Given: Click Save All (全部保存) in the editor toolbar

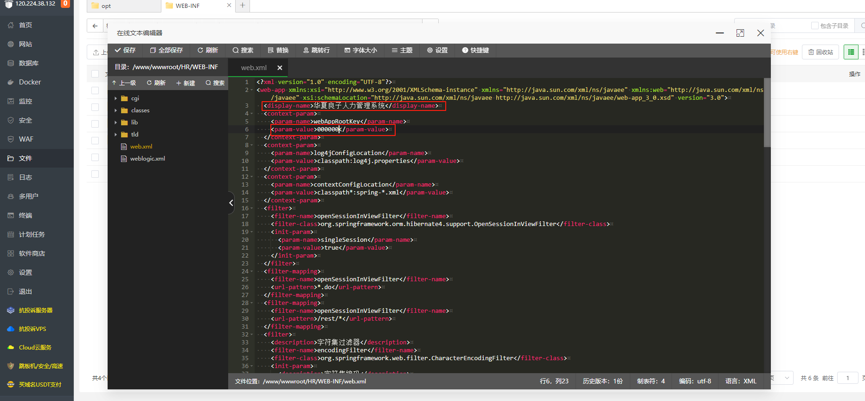Looking at the screenshot, I should click(166, 50).
